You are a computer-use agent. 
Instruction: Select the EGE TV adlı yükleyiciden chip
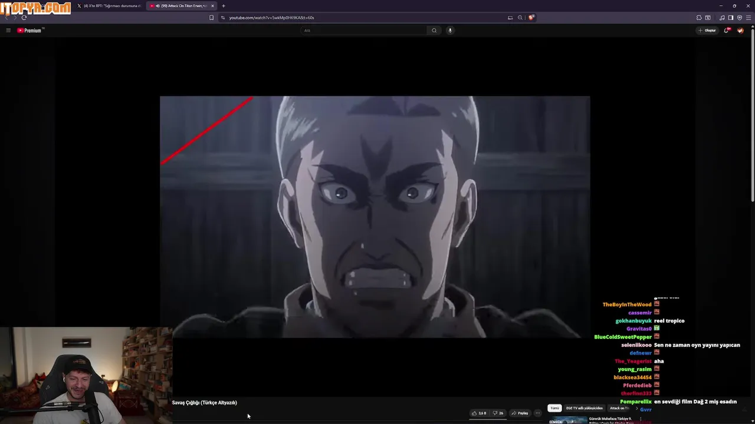[x=585, y=408]
